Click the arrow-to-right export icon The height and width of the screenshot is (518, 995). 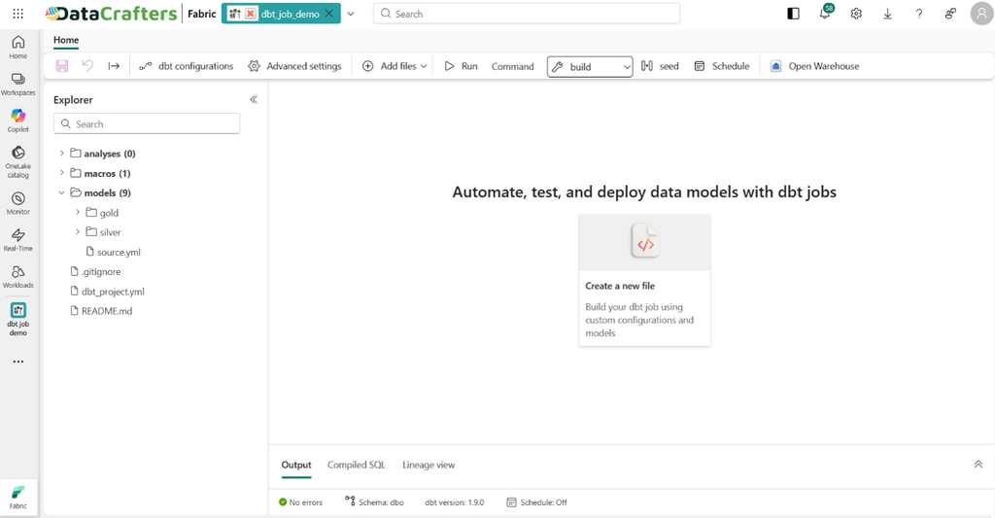point(114,66)
